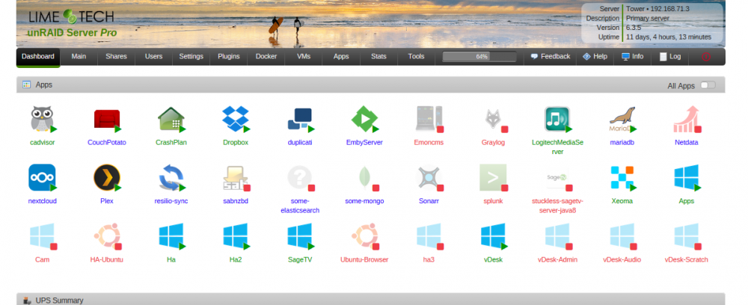
Task: Click the nextcloud blue icon
Action: [42, 178]
